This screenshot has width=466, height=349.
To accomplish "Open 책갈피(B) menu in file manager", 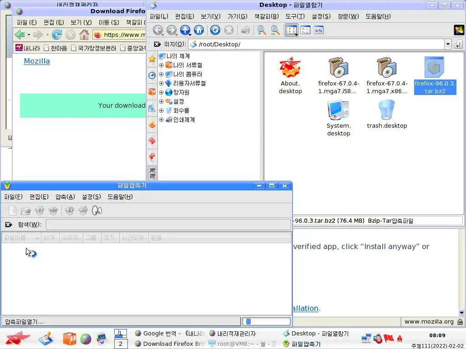I will tap(266, 16).
